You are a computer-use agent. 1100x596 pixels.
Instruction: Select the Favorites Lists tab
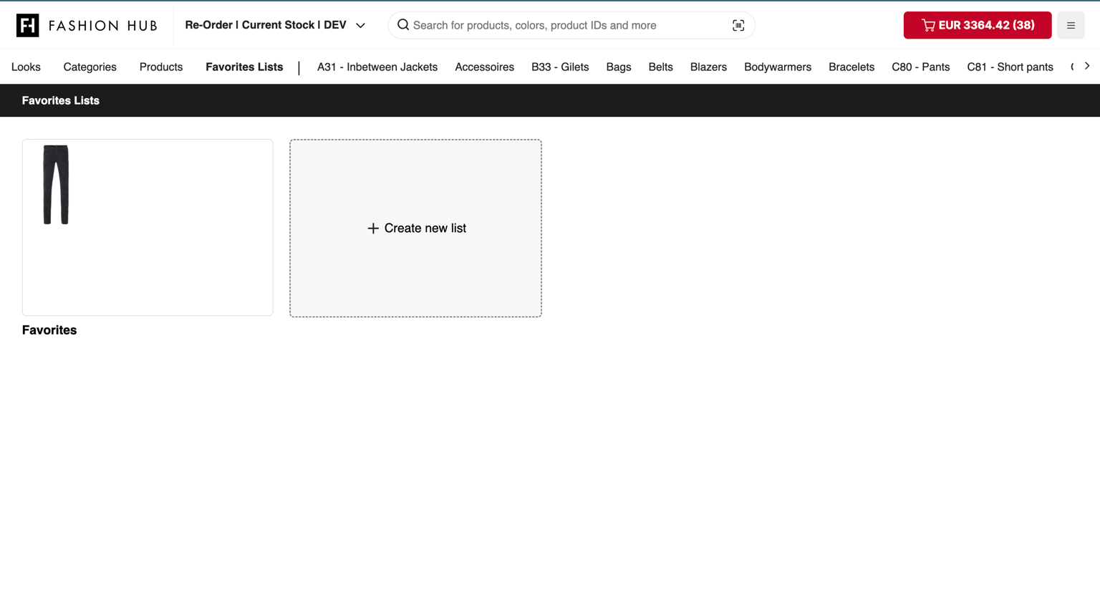(244, 67)
